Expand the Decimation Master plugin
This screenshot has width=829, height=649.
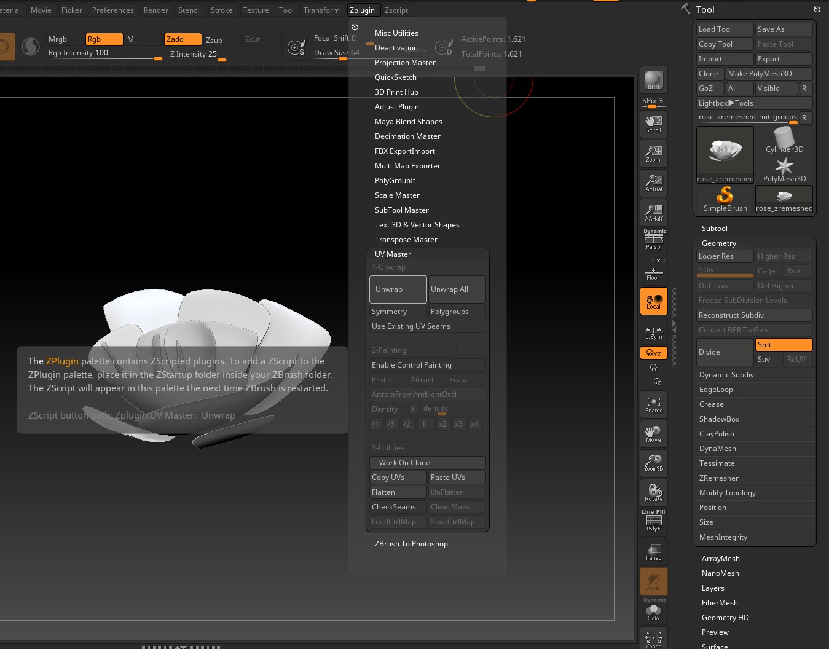[407, 136]
